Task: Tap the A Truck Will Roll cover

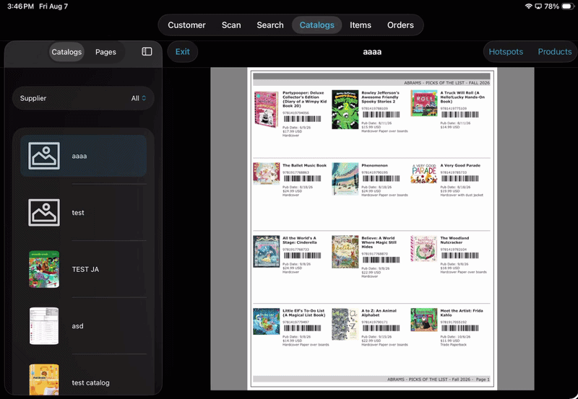Action: (x=424, y=103)
